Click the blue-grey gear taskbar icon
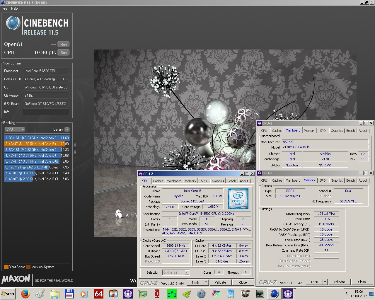 click(x=201, y=294)
